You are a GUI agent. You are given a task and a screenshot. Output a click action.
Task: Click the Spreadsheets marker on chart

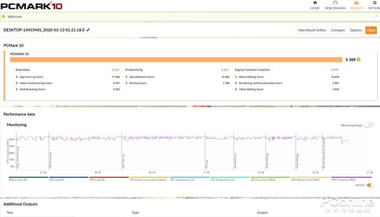coord(235,161)
